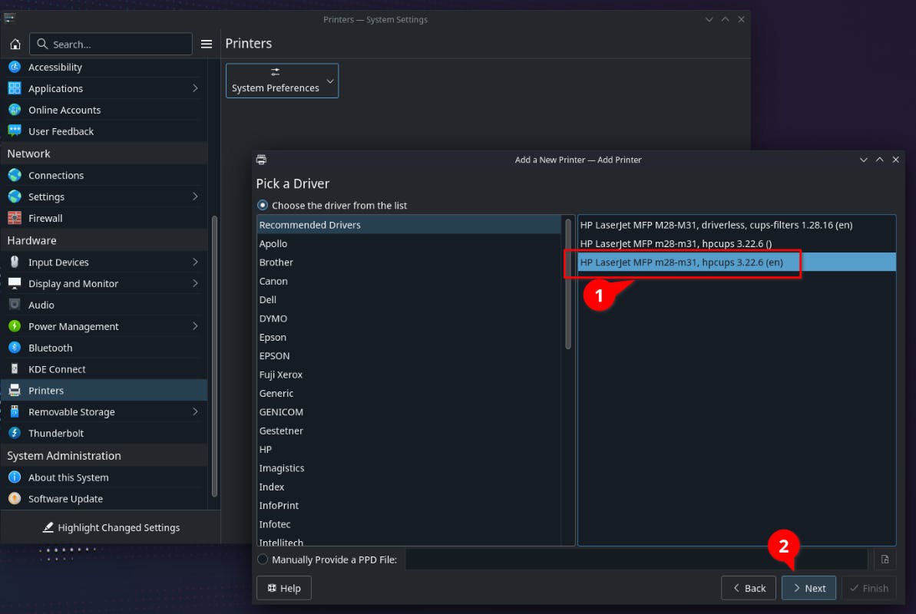This screenshot has width=916, height=614.
Task: Click the Accessibility icon in the sidebar
Action: click(x=15, y=68)
